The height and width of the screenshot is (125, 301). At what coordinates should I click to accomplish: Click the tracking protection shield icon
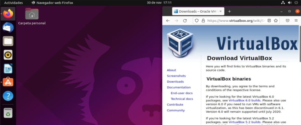point(197,21)
